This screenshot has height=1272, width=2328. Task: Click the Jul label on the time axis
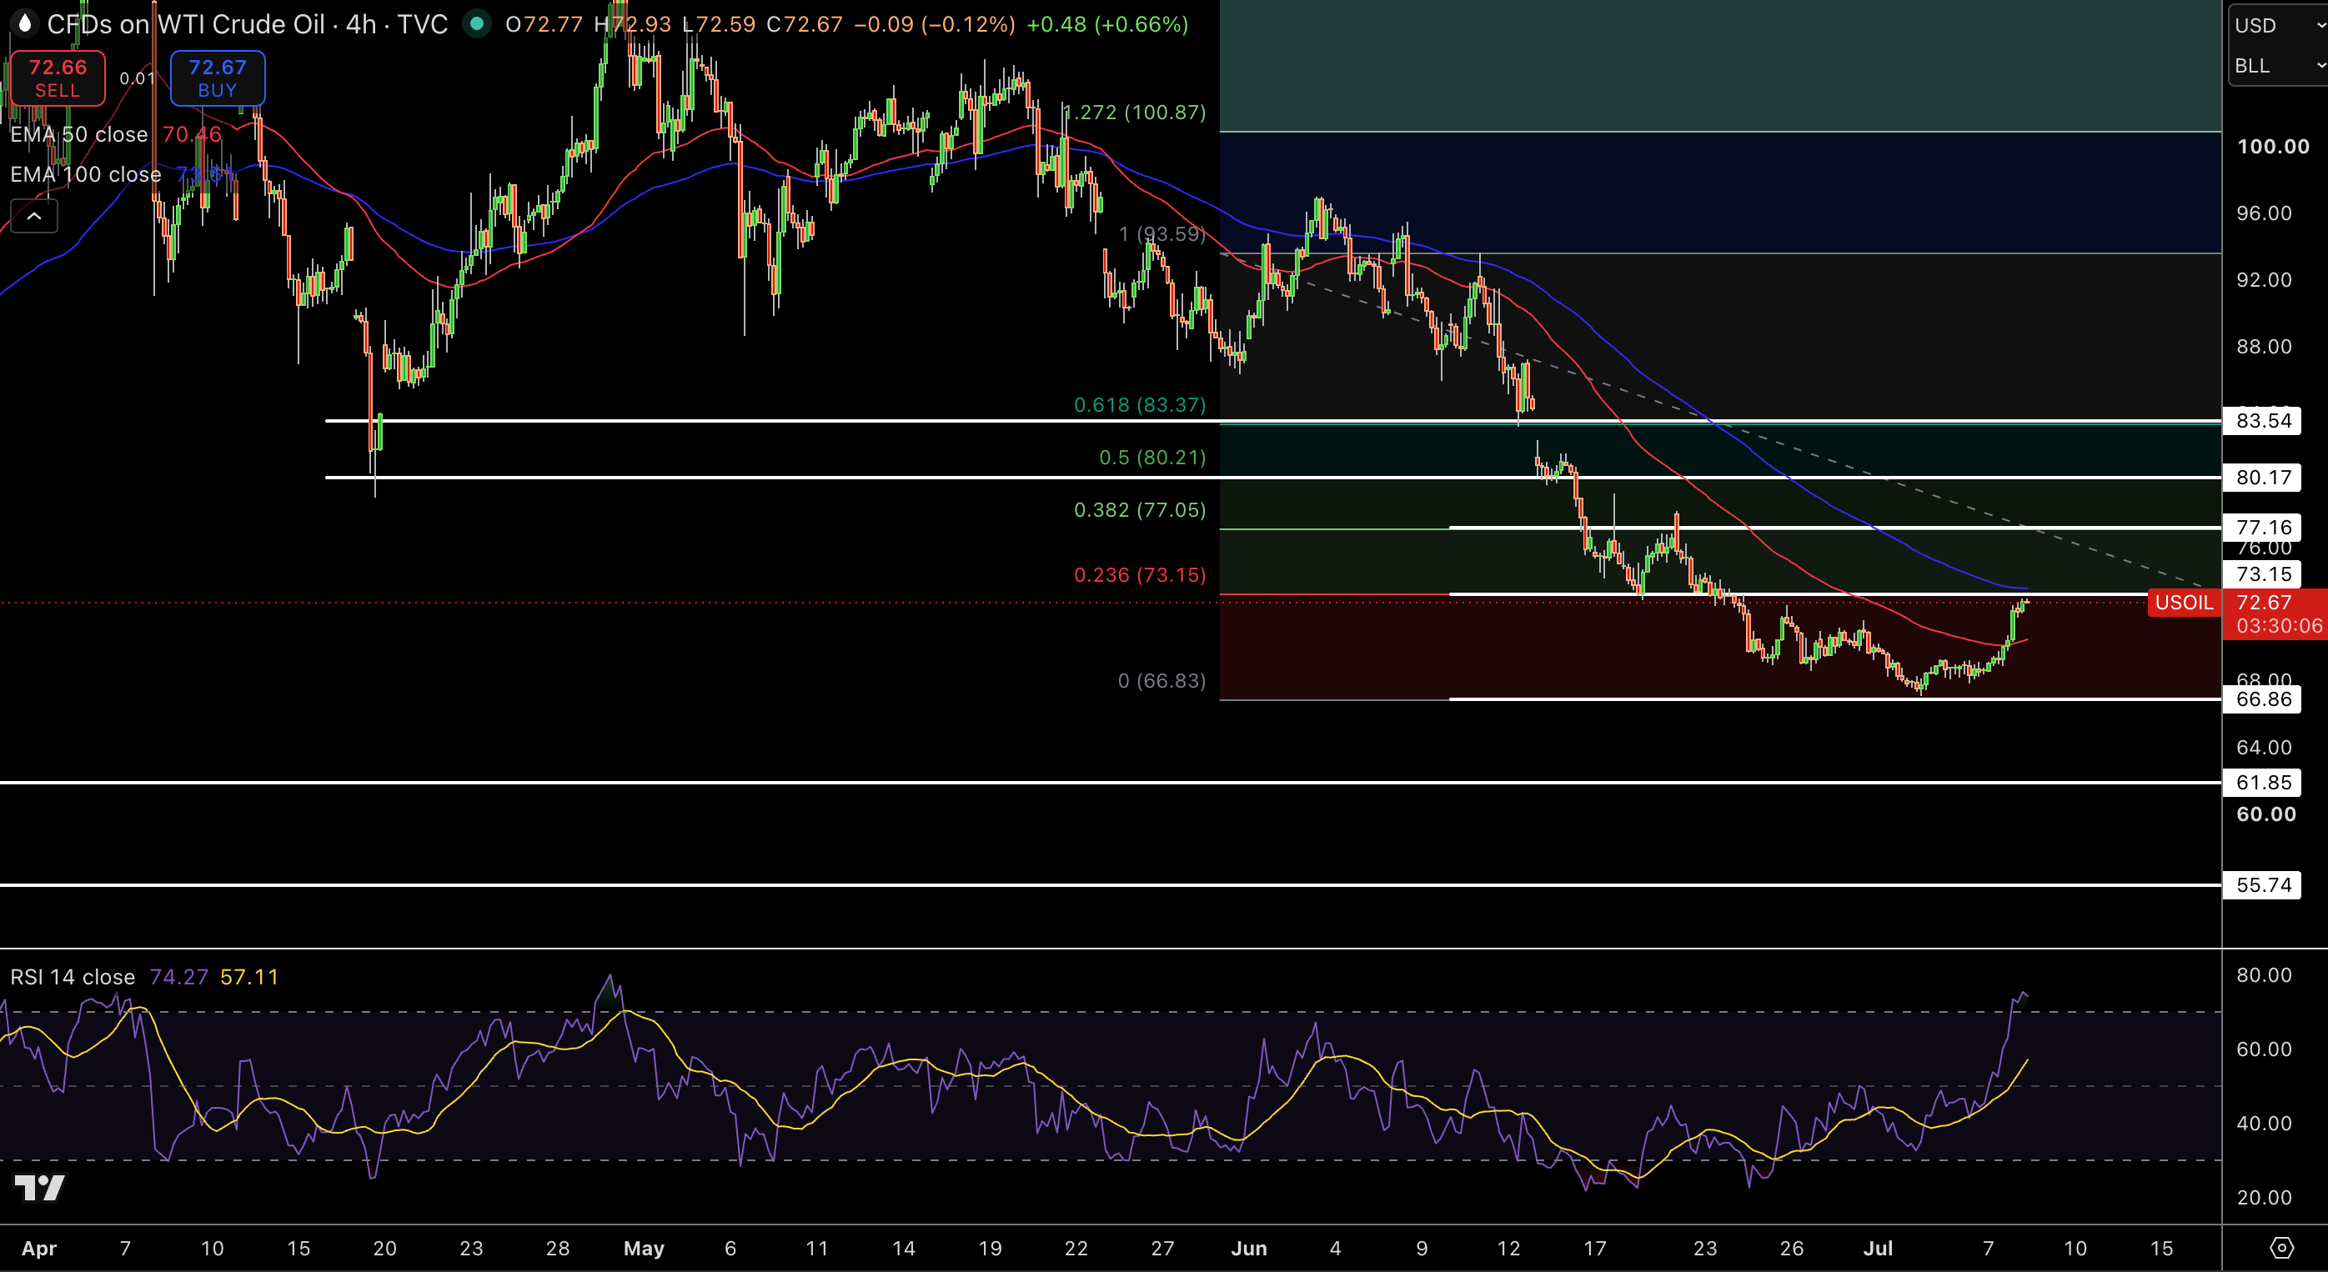coord(1878,1249)
